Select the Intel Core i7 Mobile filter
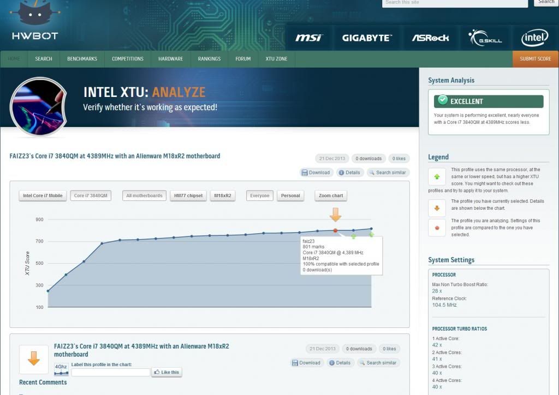This screenshot has width=559, height=395. point(43,196)
